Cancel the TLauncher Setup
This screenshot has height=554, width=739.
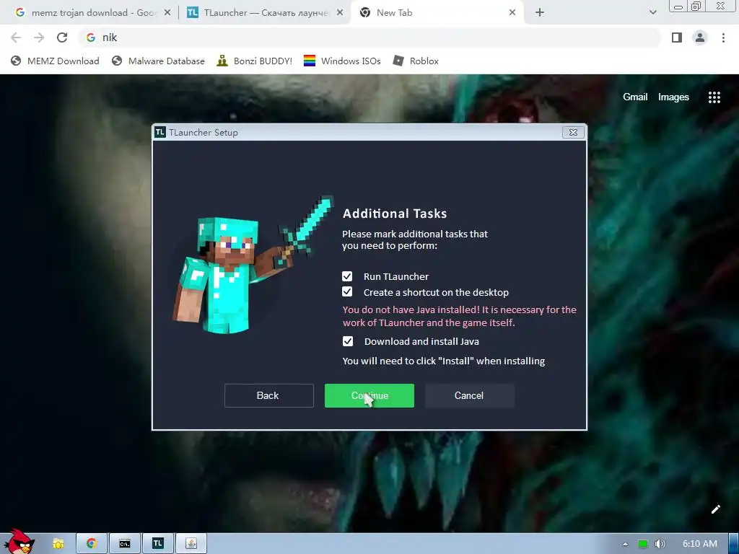coord(469,396)
